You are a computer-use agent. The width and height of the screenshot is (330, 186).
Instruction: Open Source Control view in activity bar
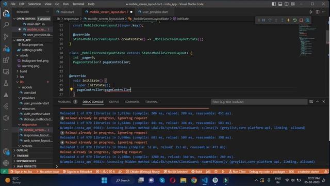click(x=6, y=37)
